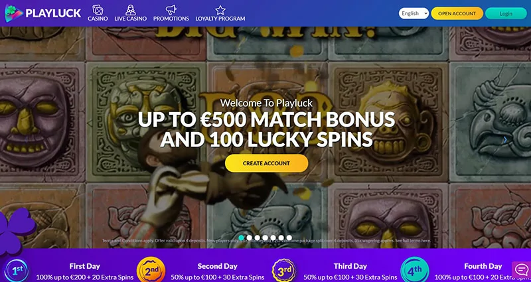Select the last carousel dot
The width and height of the screenshot is (531, 282).
click(x=289, y=238)
